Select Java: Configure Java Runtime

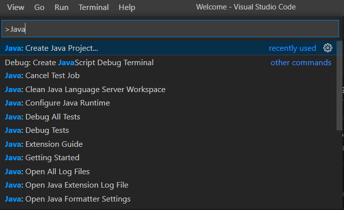coord(57,103)
